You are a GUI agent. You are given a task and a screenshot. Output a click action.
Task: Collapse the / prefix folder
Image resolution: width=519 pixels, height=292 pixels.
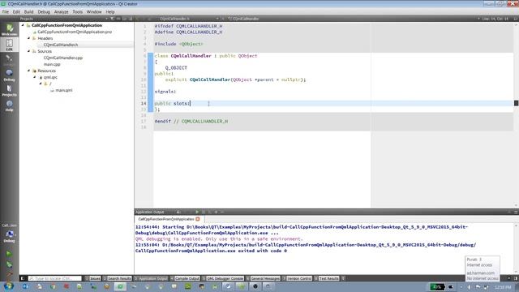coord(41,84)
